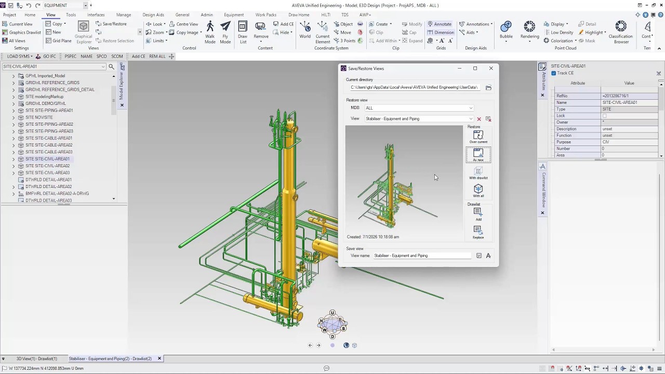This screenshot has height=374, width=665.
Task: Activate Walk Mode
Action: pos(210,32)
